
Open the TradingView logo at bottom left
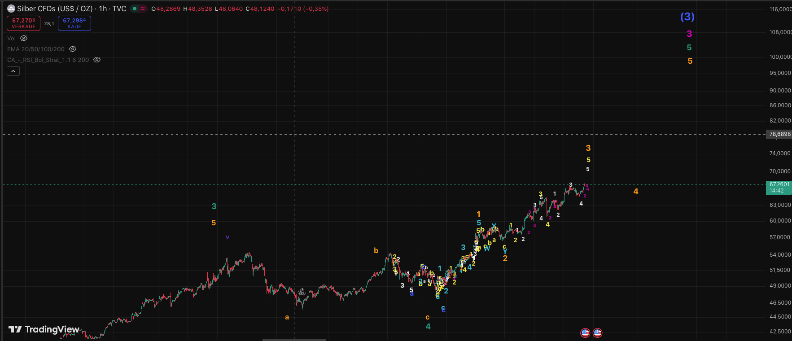(44, 329)
